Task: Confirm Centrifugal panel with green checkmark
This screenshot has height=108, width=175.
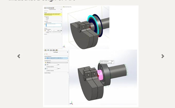Action: (45, 54)
